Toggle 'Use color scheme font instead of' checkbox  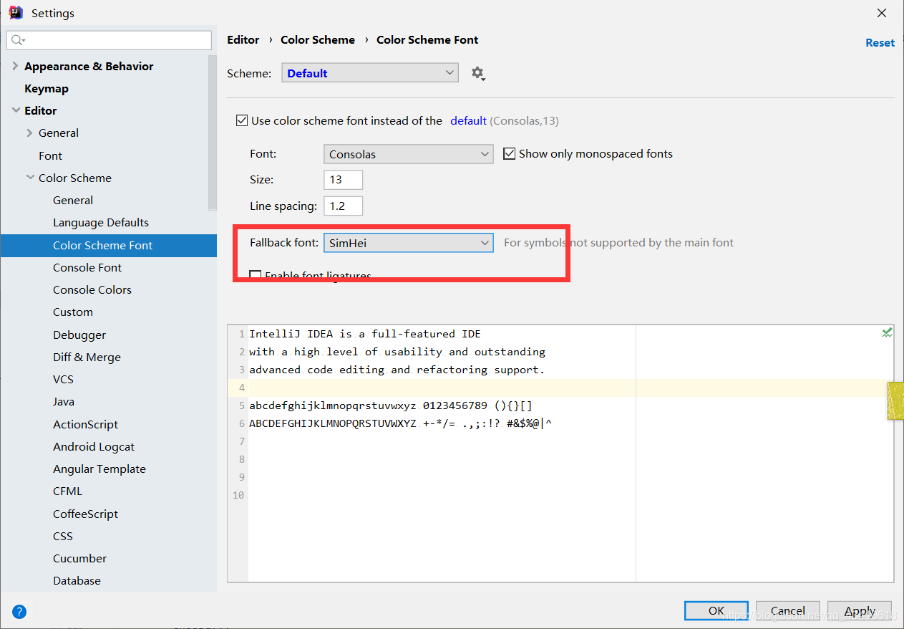click(x=242, y=120)
